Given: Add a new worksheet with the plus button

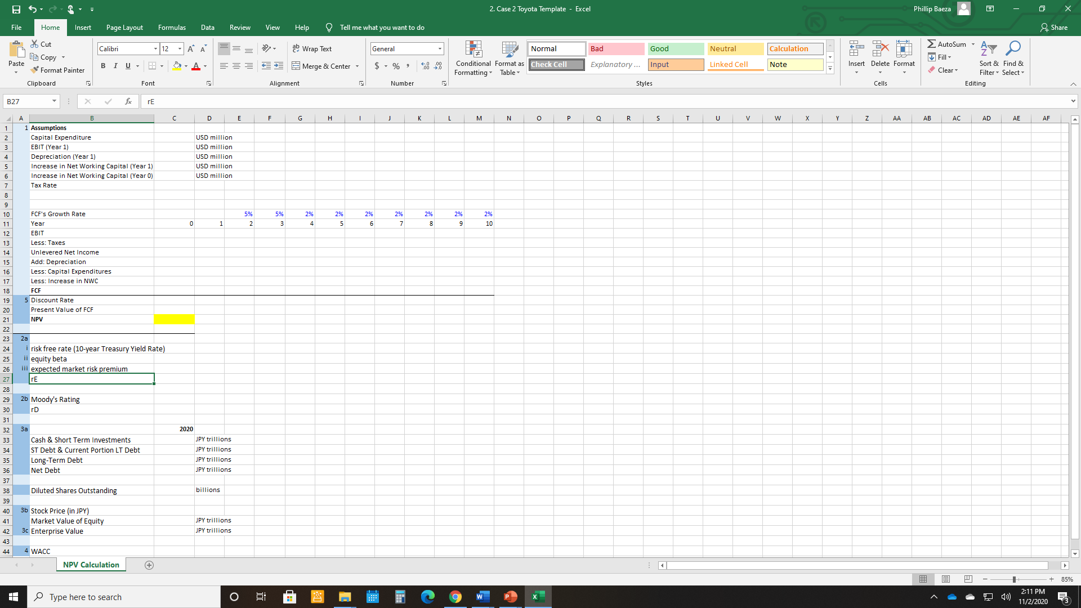Looking at the screenshot, I should pos(149,565).
